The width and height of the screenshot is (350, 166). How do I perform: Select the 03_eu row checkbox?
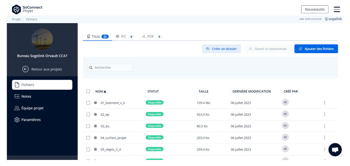pyautogui.click(x=88, y=126)
